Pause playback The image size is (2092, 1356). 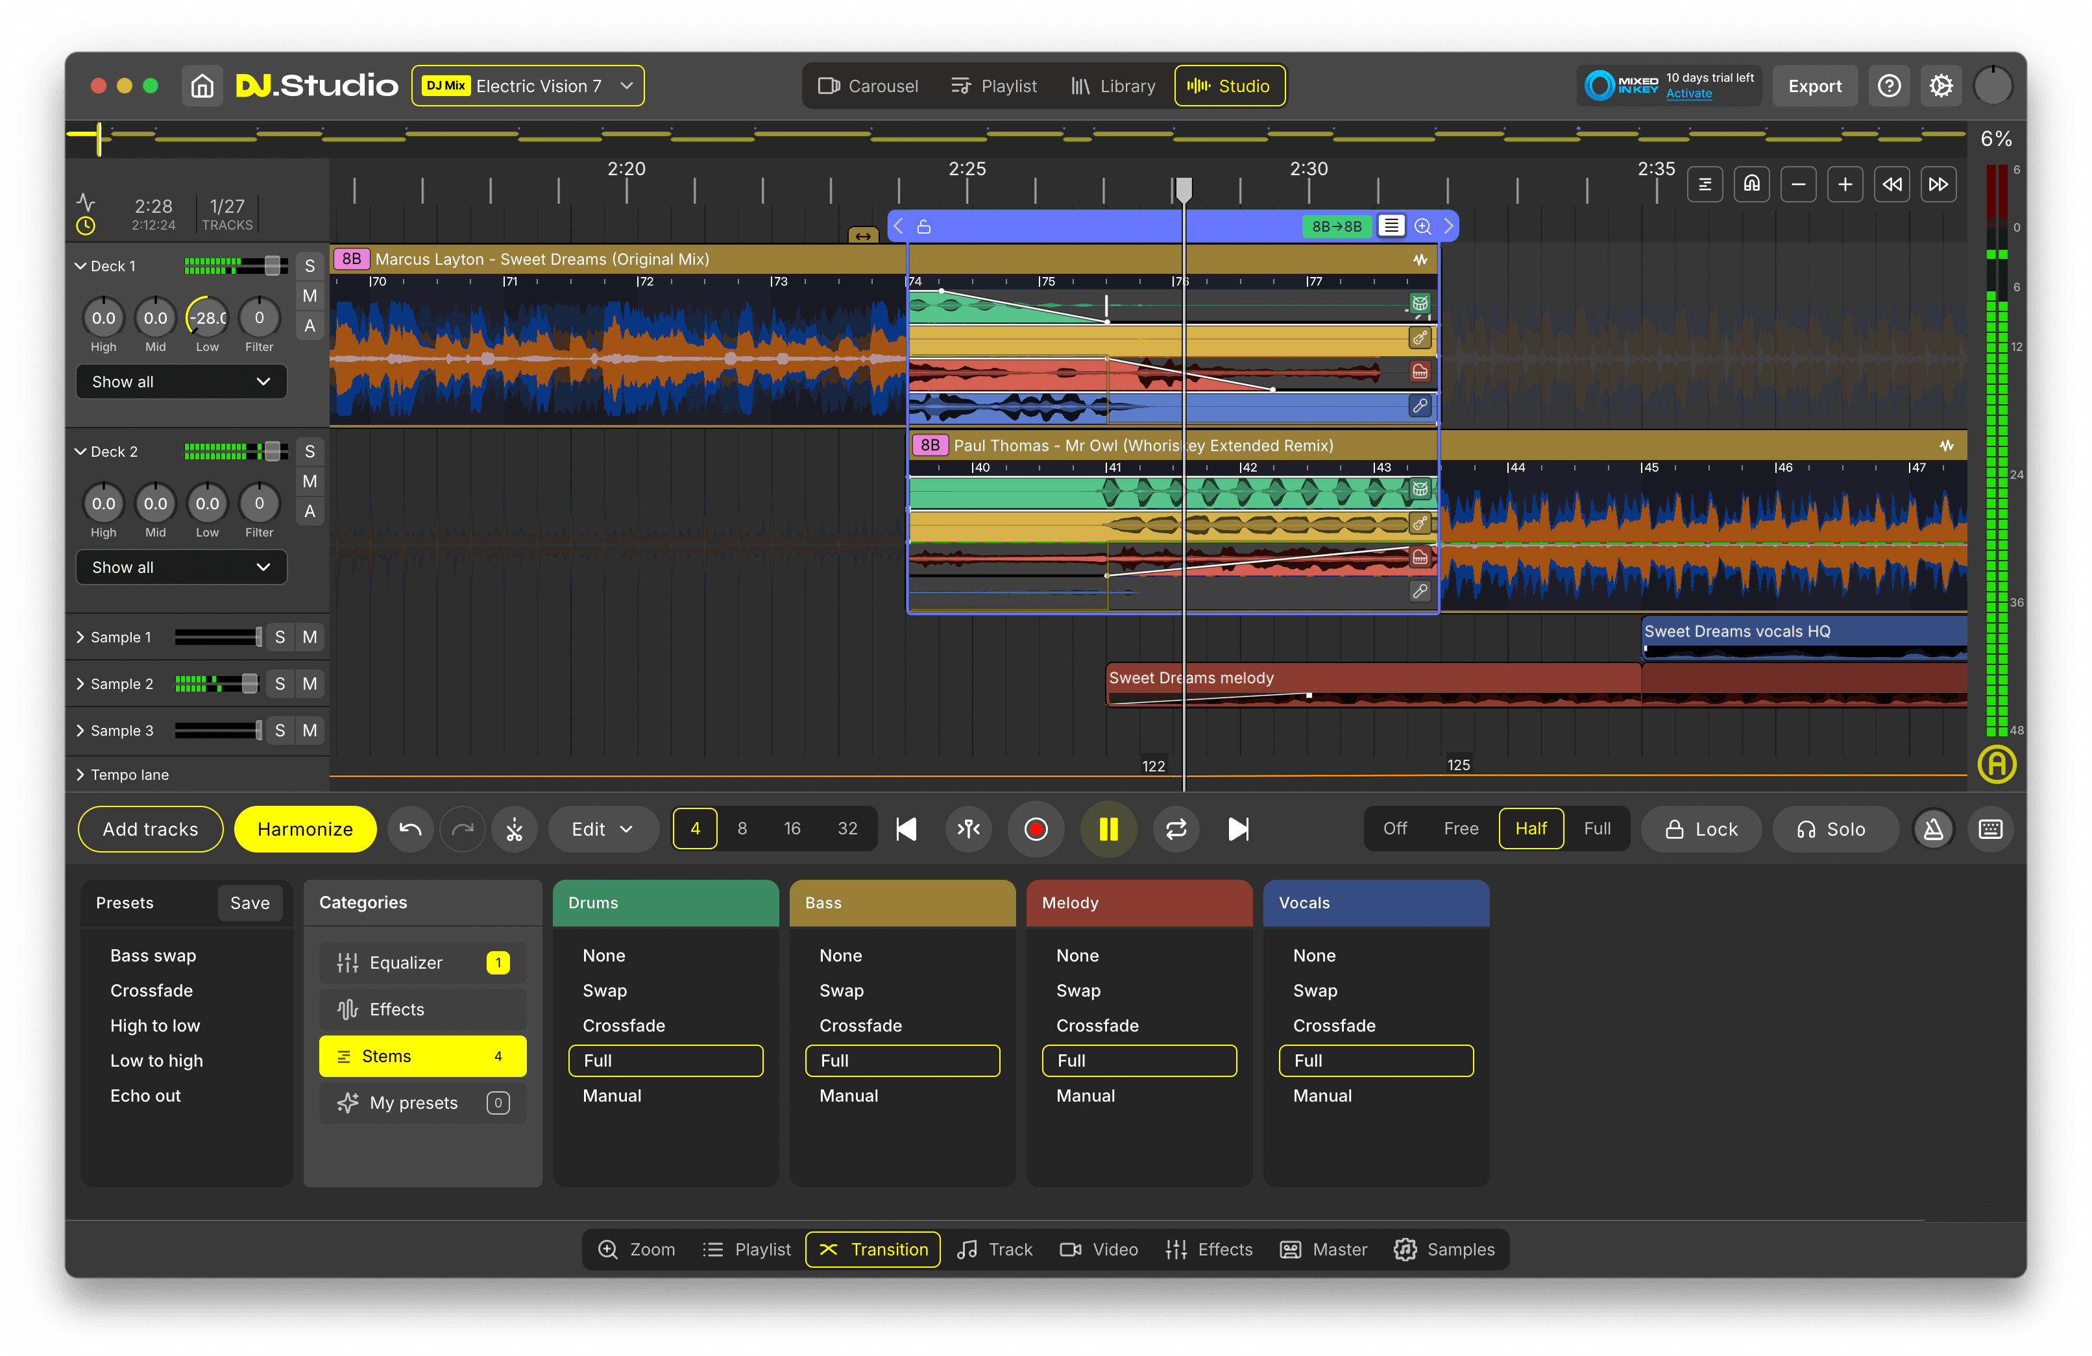(x=1108, y=829)
